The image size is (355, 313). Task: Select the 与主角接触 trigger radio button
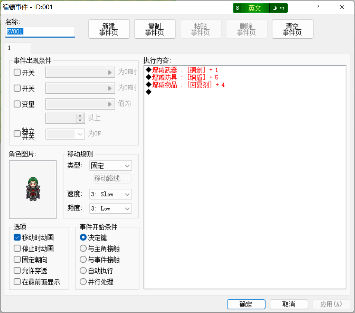83,248
